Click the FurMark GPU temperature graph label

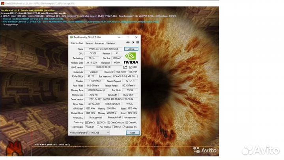(52, 145)
